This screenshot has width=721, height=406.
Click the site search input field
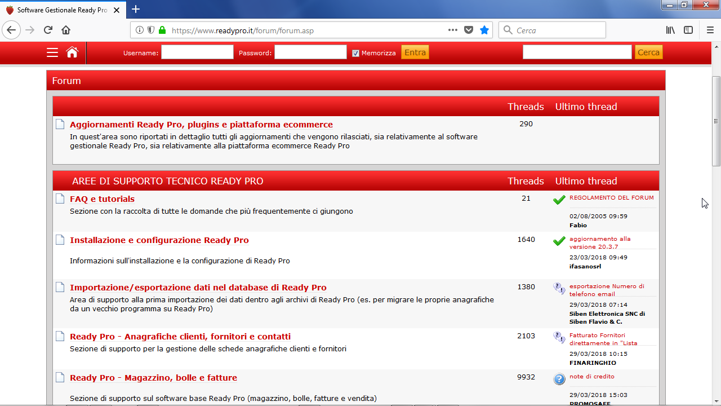(577, 52)
